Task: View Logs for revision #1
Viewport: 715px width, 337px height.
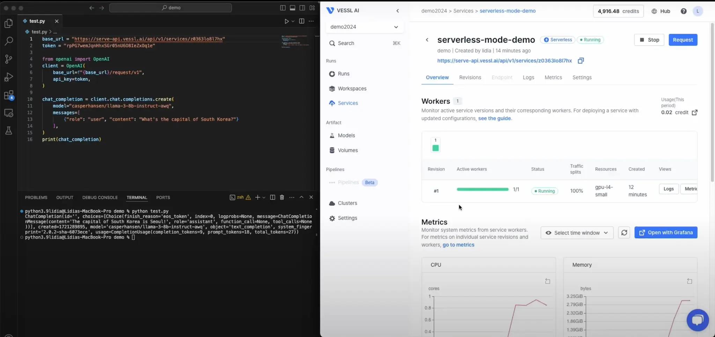Action: click(x=669, y=189)
